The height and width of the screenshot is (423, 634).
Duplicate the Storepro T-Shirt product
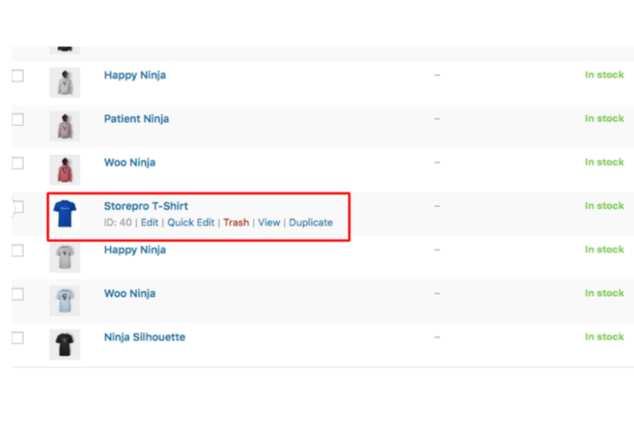coord(310,223)
